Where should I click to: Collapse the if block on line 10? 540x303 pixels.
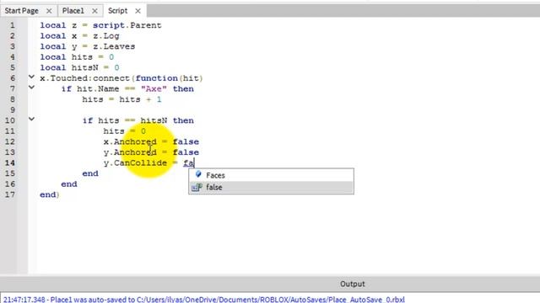(31, 120)
